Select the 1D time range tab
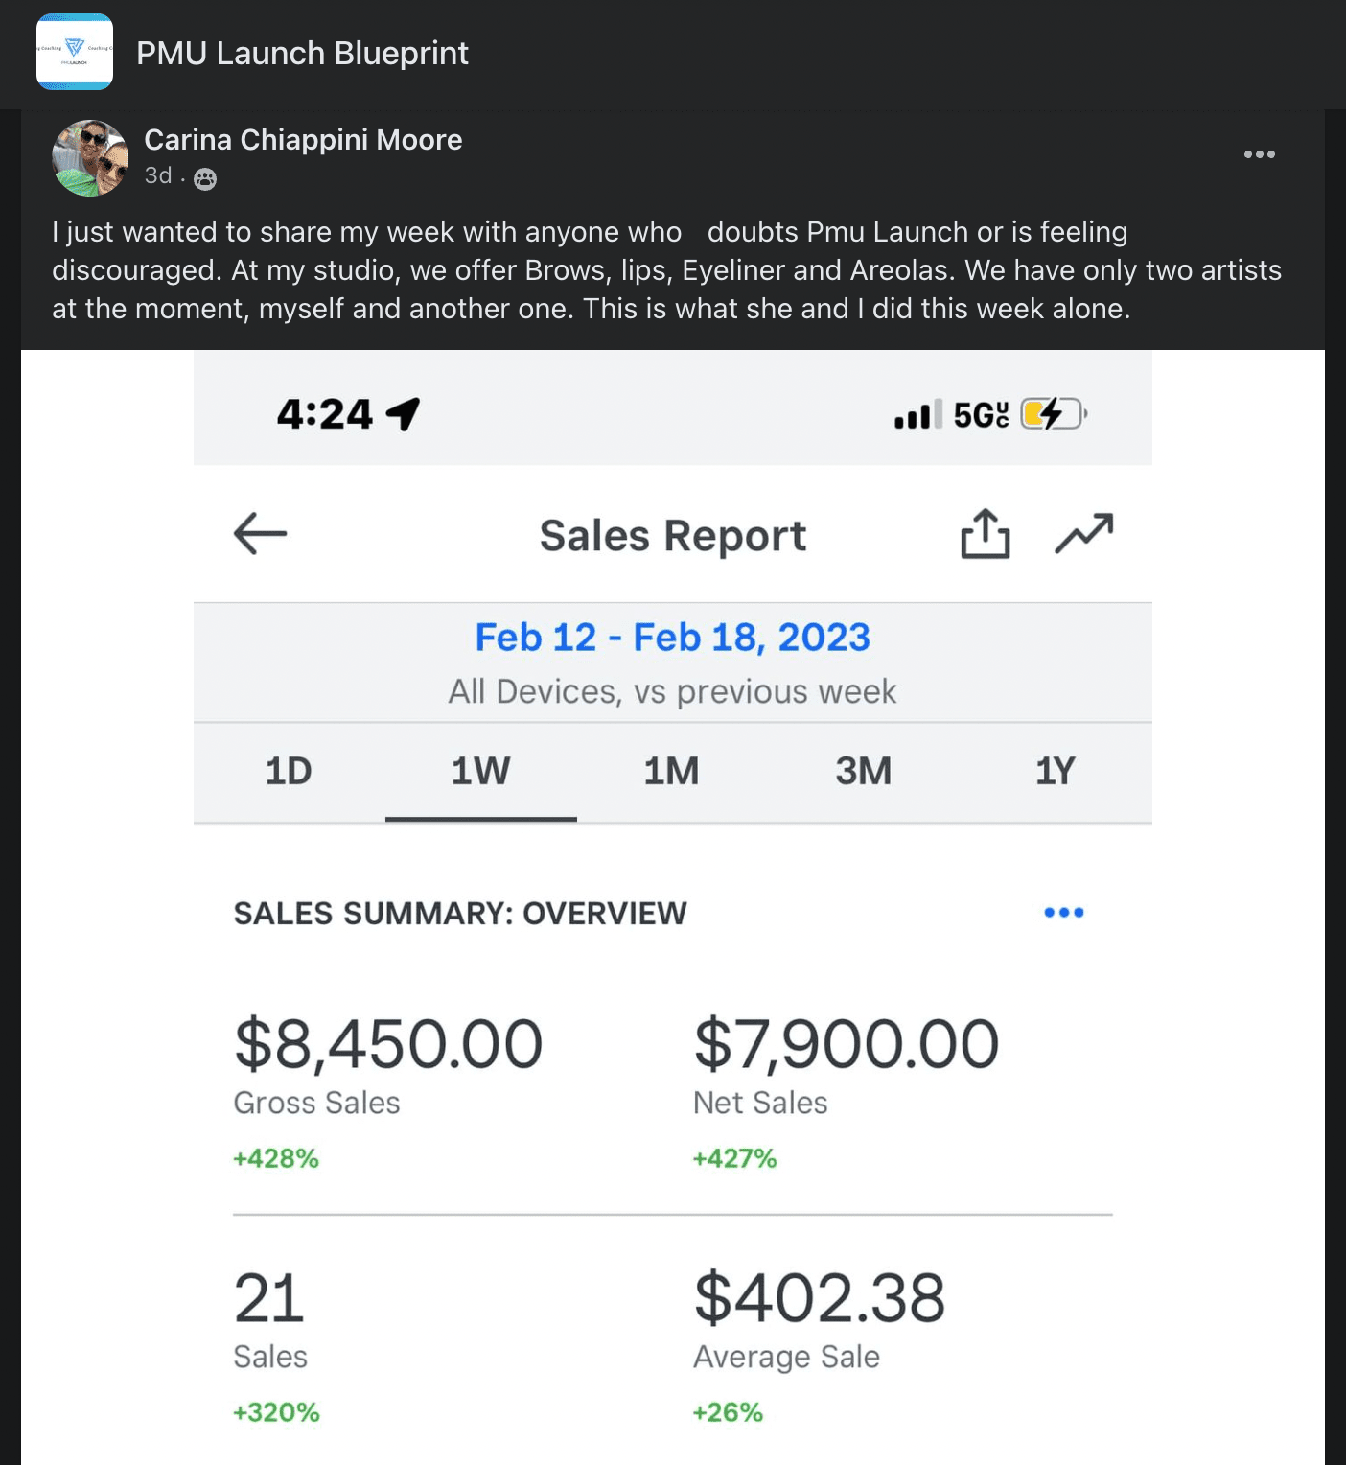1346x1465 pixels. click(289, 772)
